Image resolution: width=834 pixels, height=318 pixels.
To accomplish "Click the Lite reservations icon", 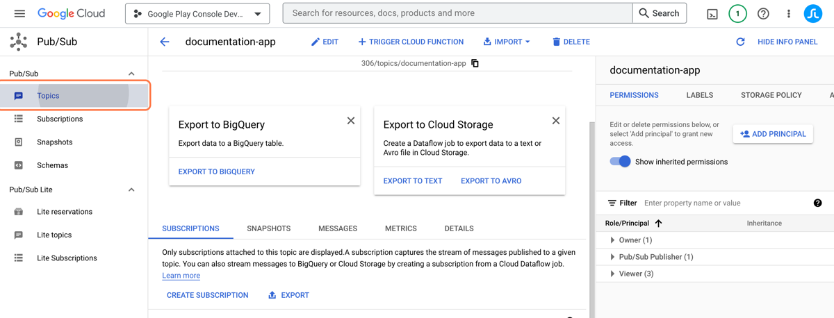I will tap(19, 212).
